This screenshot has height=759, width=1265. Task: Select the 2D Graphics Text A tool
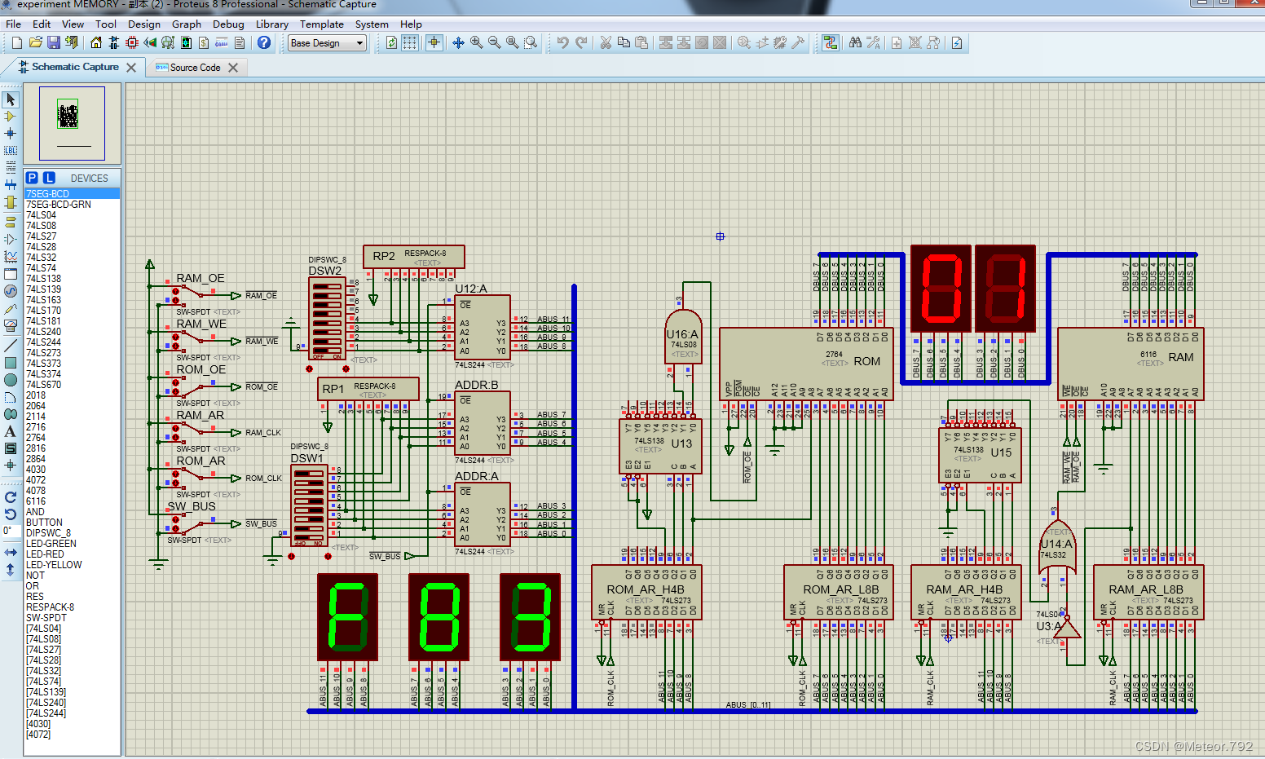pos(11,431)
